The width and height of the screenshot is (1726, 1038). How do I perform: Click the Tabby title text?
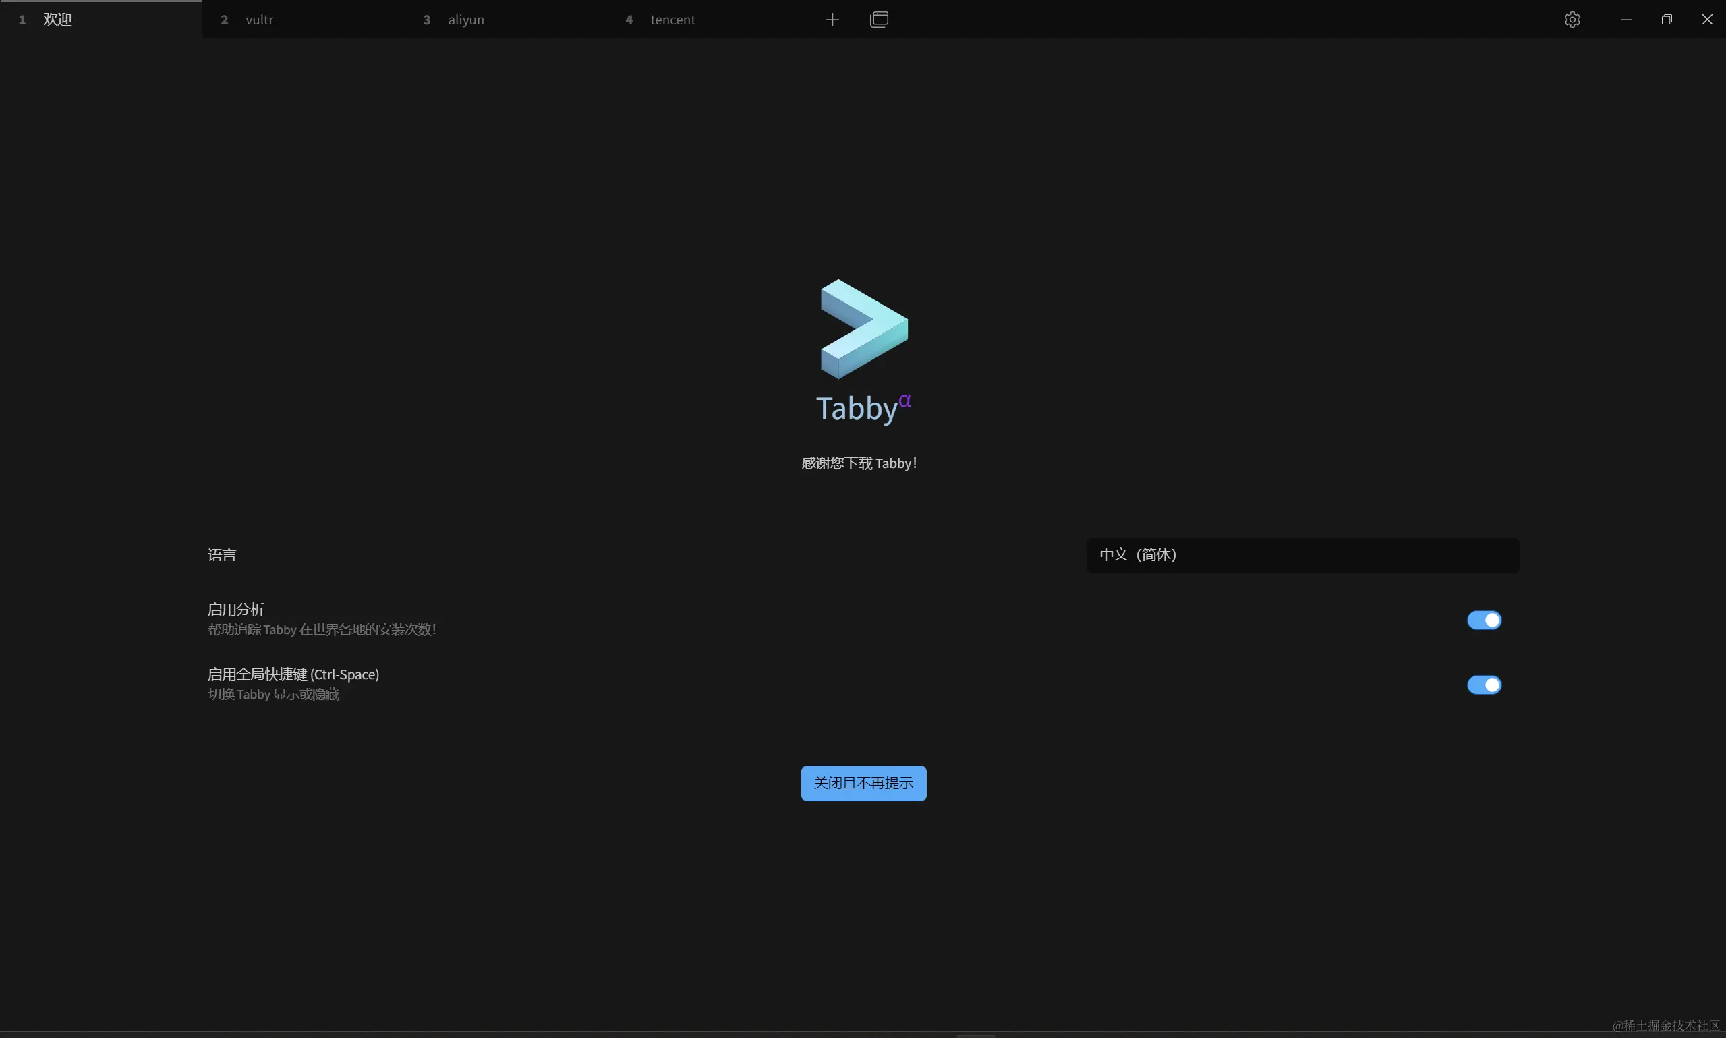point(857,409)
